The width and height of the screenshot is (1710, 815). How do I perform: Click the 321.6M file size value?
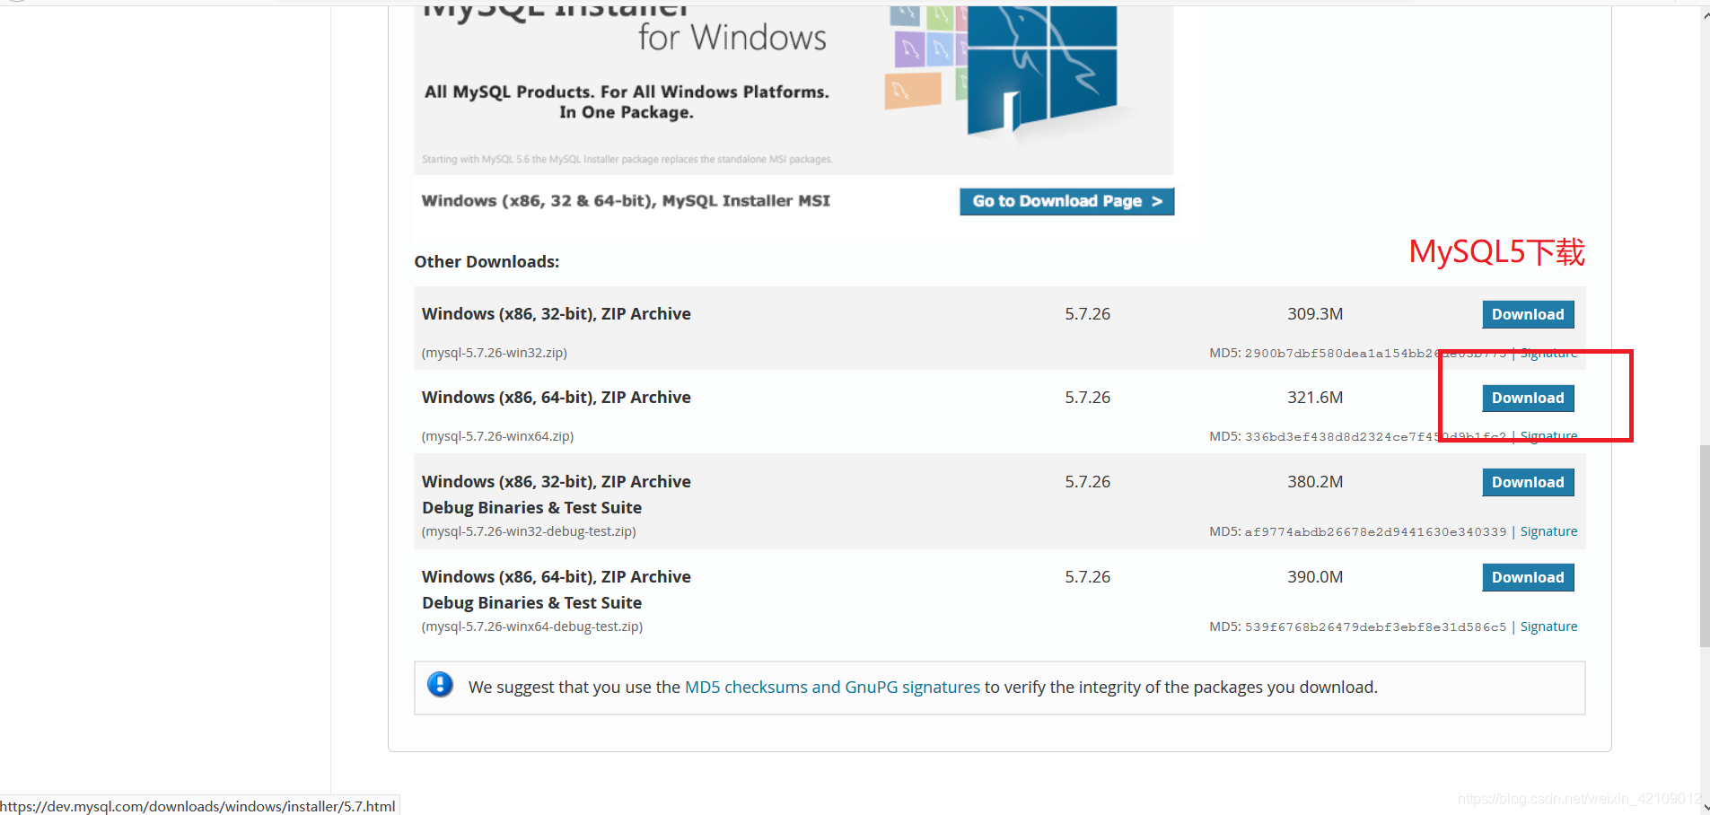(1315, 398)
